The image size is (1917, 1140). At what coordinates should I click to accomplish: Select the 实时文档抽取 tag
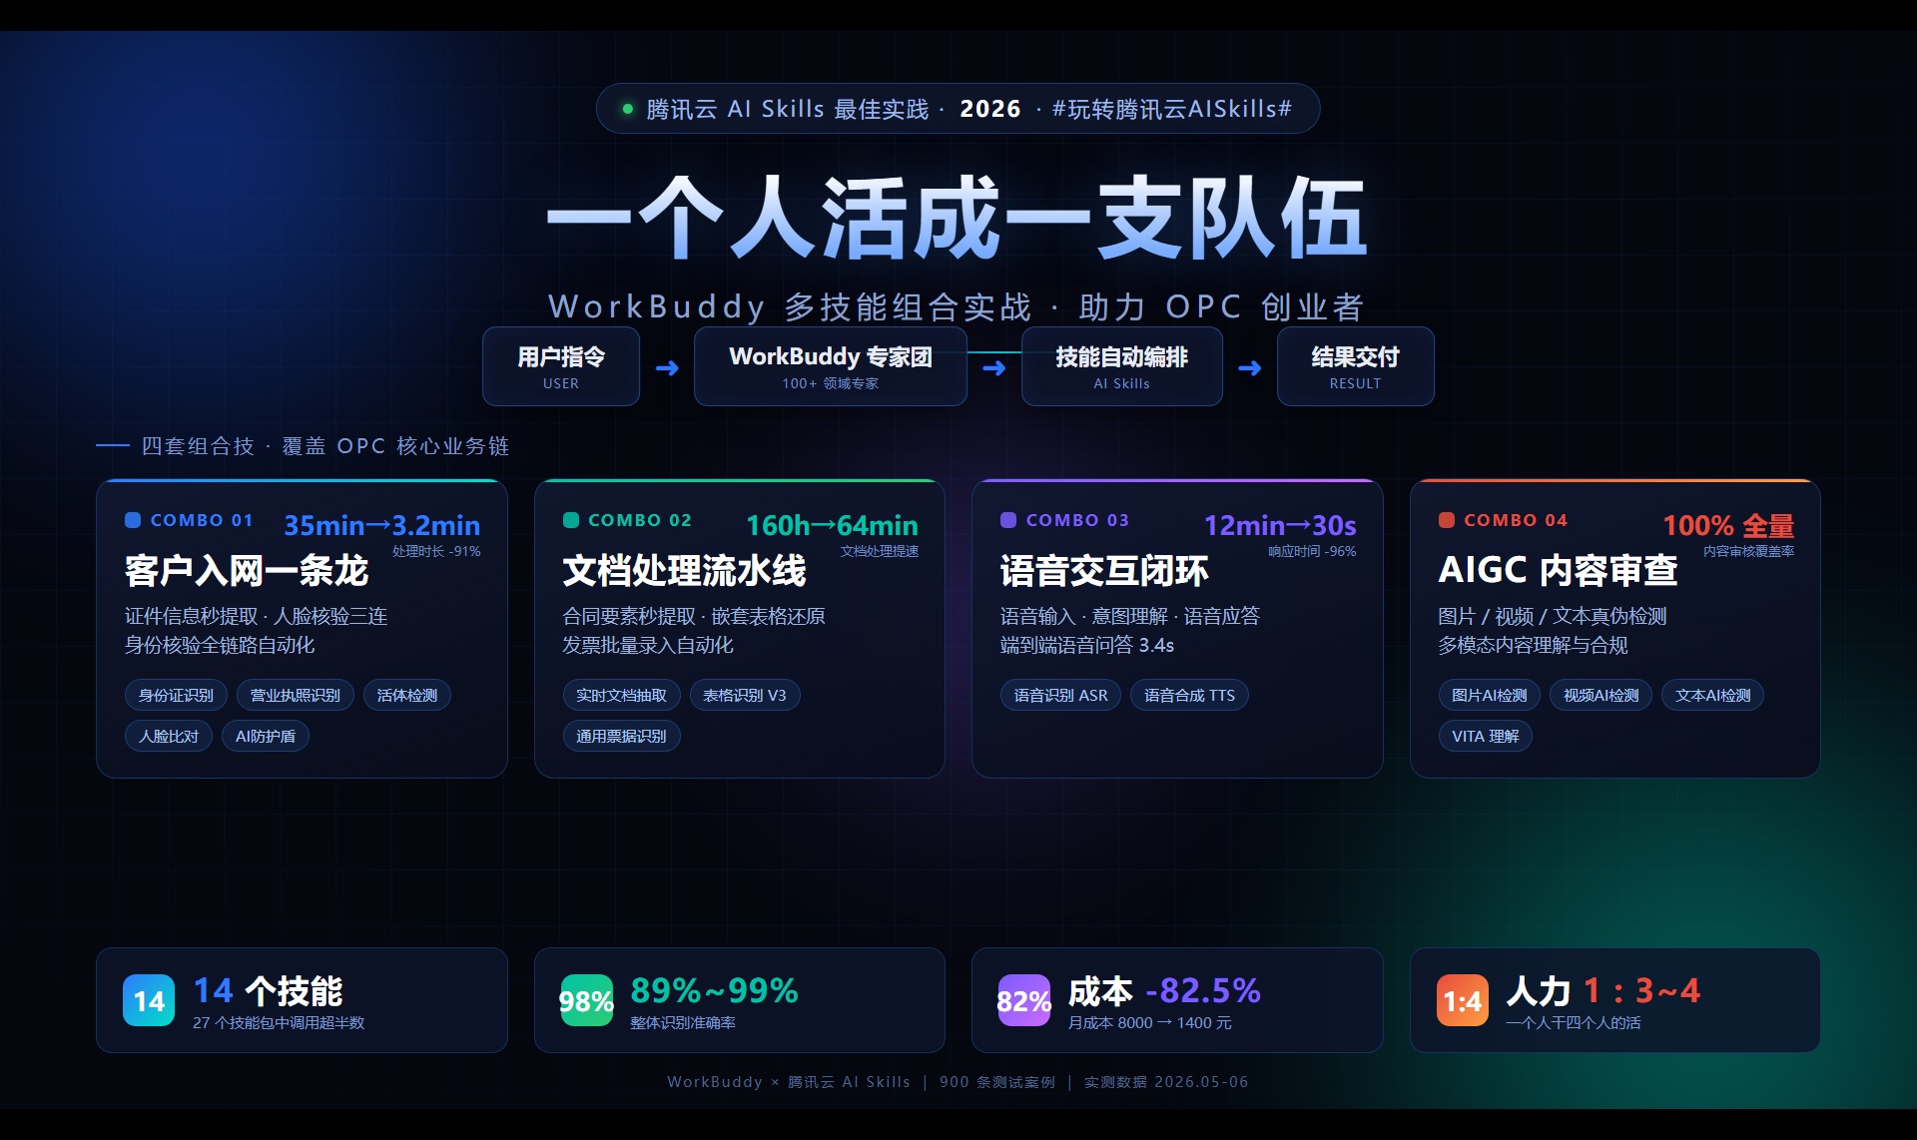[x=621, y=695]
